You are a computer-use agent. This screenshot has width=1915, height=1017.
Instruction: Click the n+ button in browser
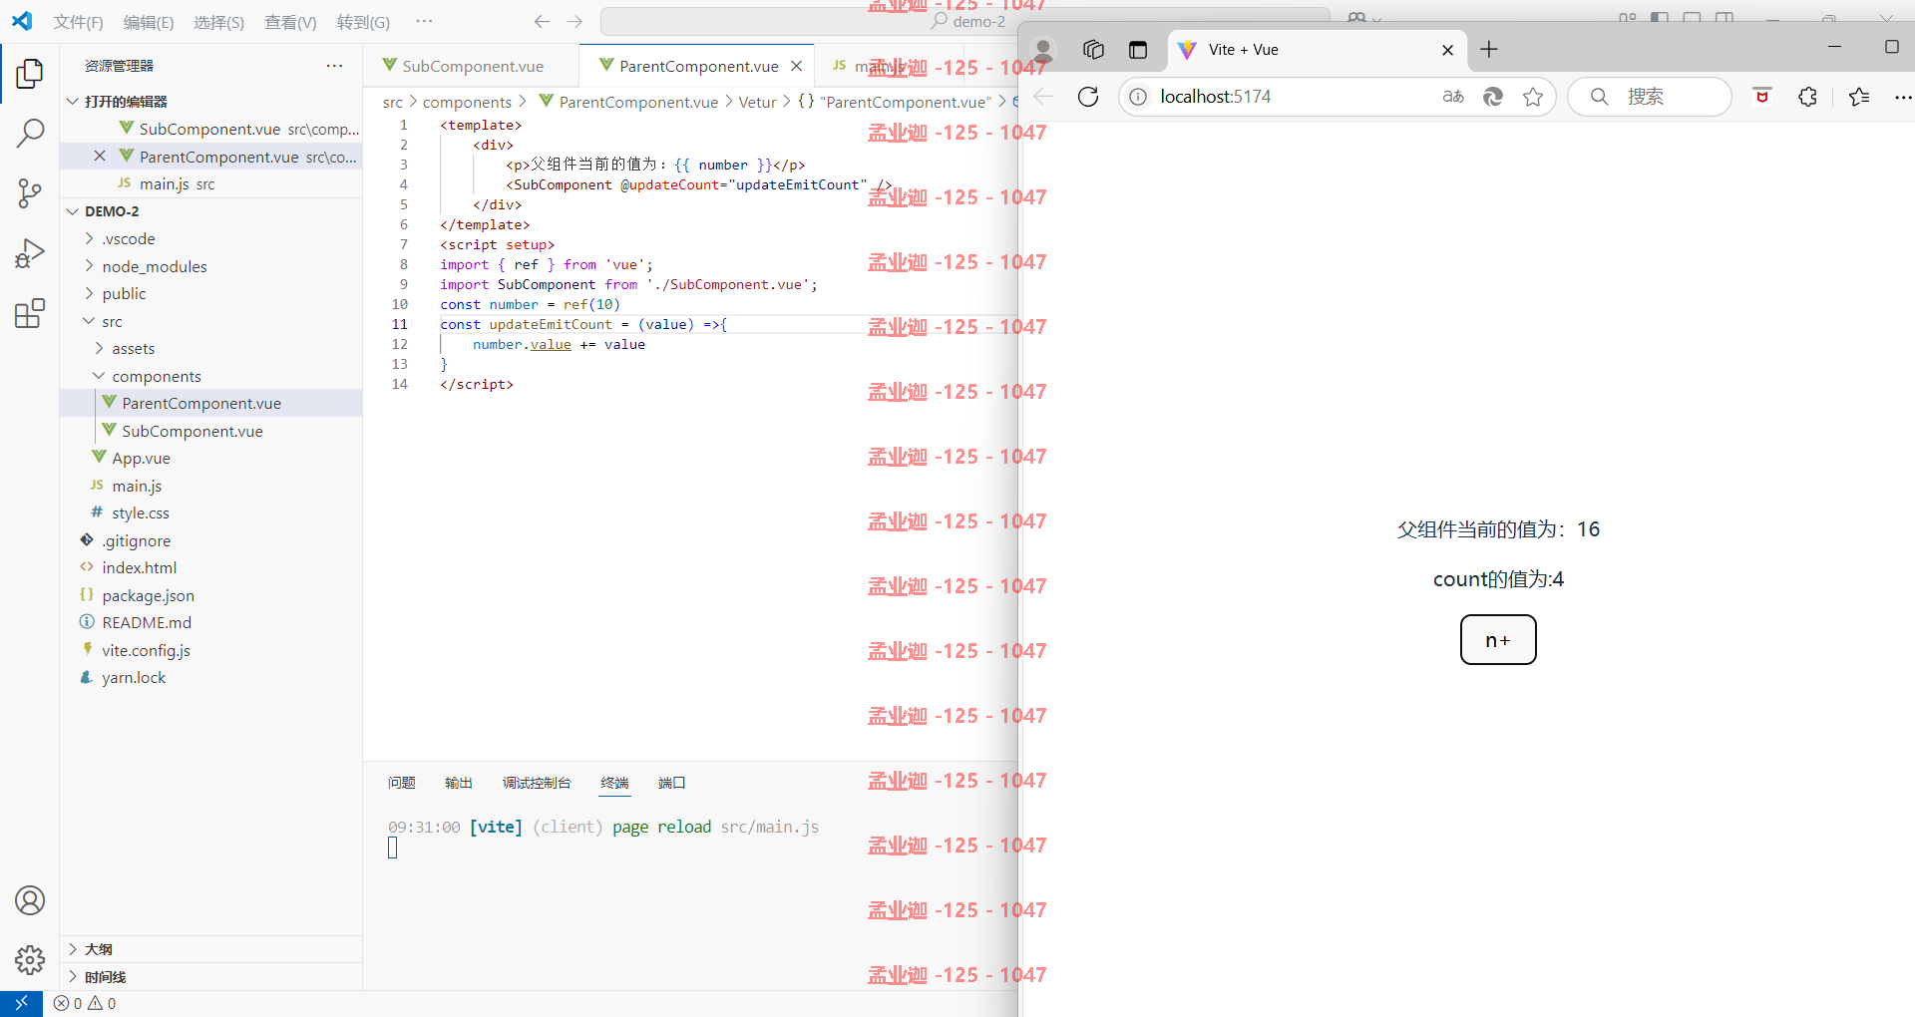pos(1498,639)
